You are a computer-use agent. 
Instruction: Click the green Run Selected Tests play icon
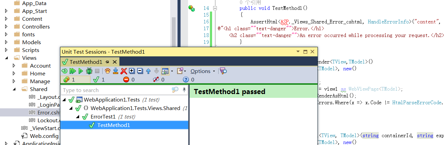[x=80, y=71]
